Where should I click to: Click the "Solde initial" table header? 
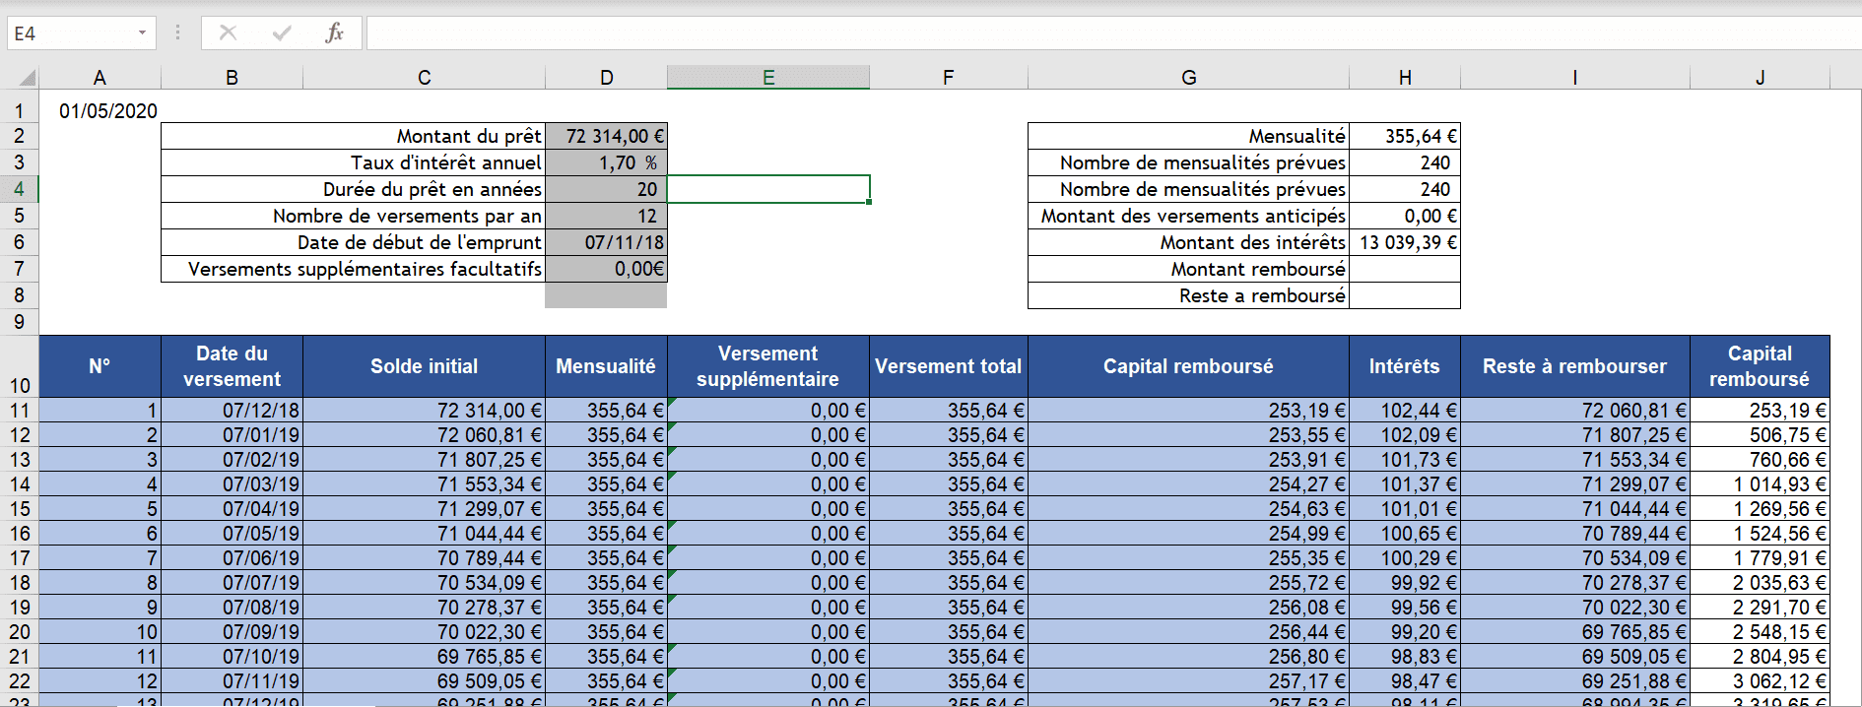pyautogui.click(x=424, y=366)
